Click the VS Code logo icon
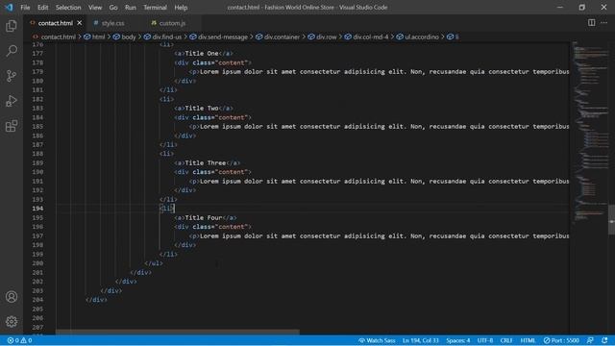Viewport: 615px width, 346px height. click(9, 7)
